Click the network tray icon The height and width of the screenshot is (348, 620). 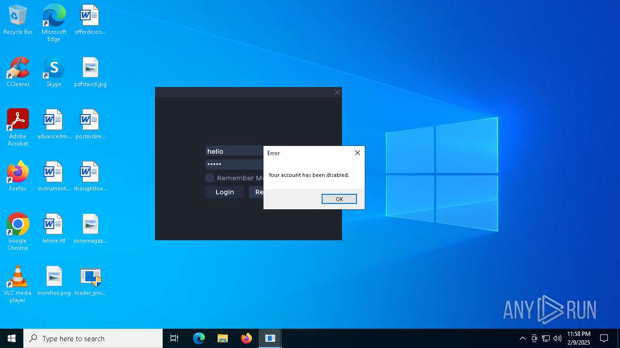pos(546,338)
